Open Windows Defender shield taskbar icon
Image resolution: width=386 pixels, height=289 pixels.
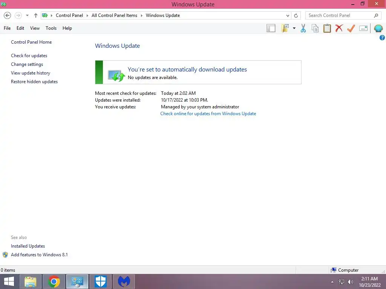[100, 281]
